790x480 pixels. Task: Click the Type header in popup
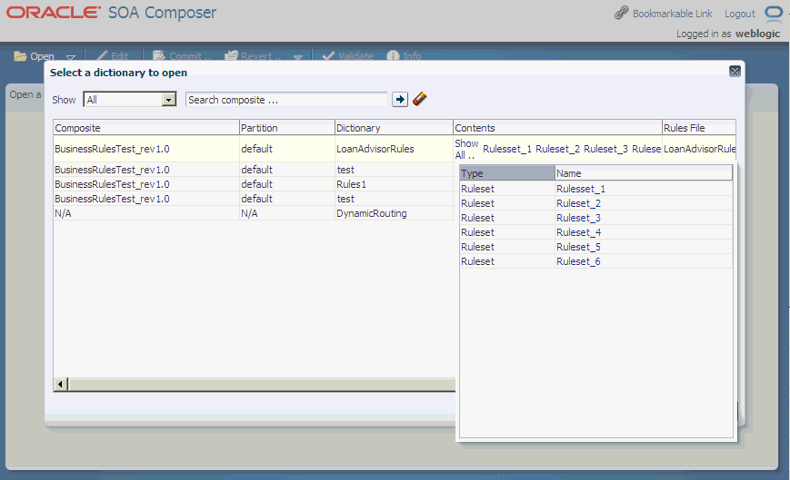(507, 173)
